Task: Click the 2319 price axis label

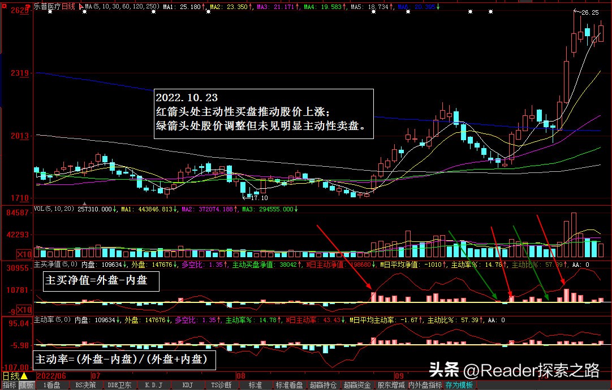Action: pos(20,73)
